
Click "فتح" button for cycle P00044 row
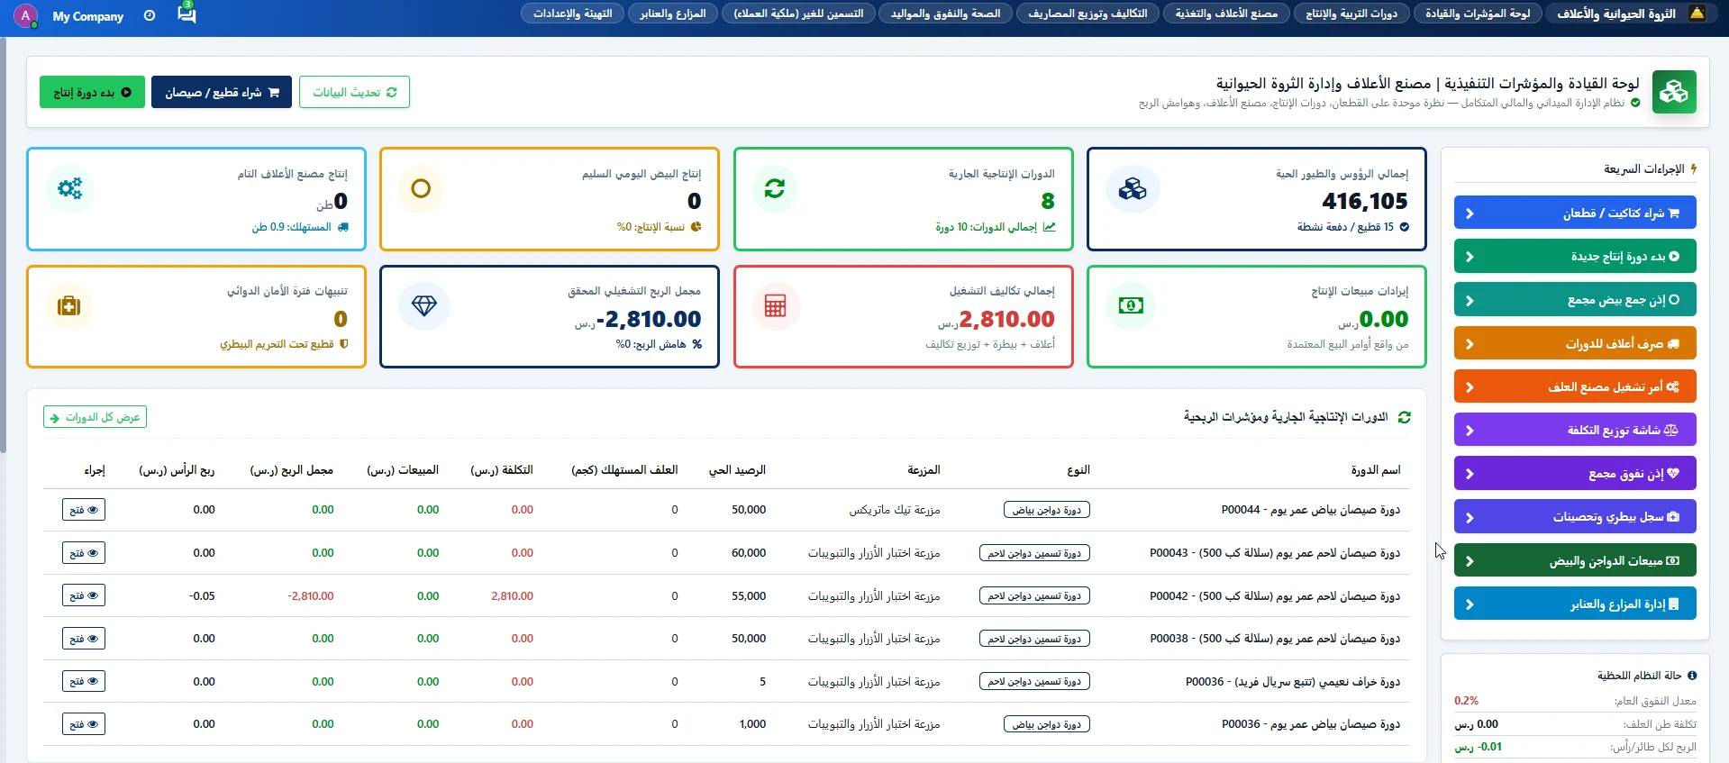[x=84, y=510]
